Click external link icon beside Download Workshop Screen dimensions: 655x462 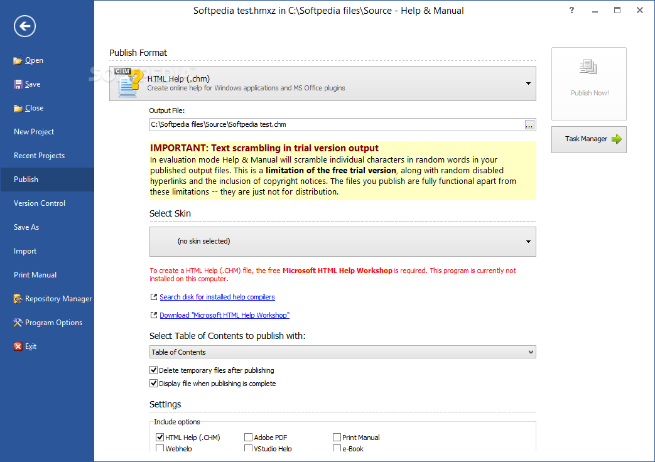[x=153, y=315]
